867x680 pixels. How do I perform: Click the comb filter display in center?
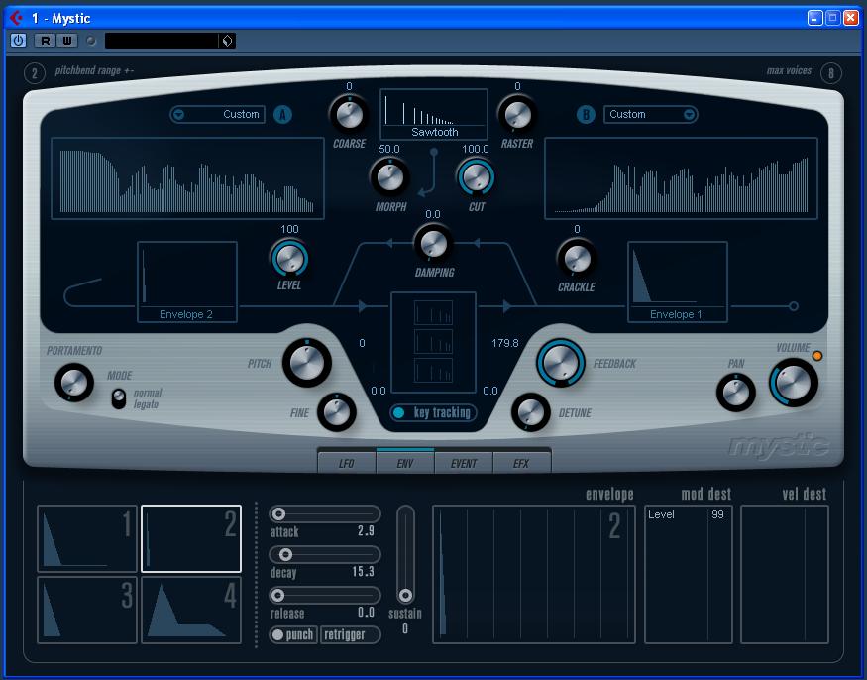(x=434, y=343)
